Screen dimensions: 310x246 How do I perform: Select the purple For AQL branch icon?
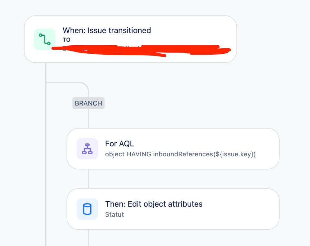click(87, 149)
